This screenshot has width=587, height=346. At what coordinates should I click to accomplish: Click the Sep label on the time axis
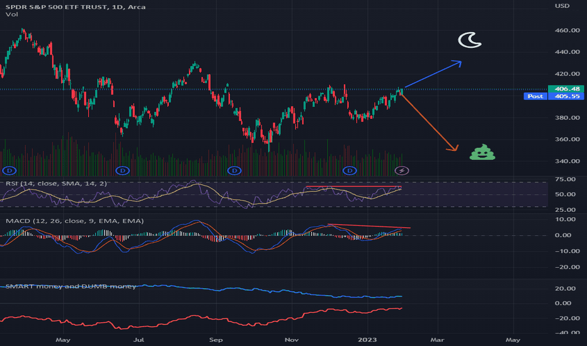(215, 340)
